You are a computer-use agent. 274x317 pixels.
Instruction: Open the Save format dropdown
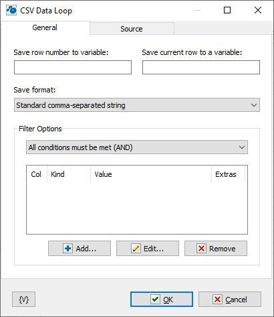[x=137, y=105]
